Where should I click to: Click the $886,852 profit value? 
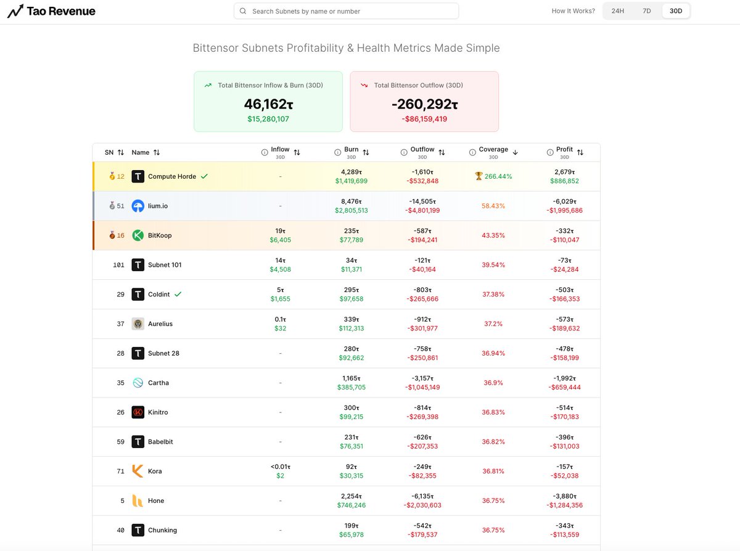(x=564, y=181)
